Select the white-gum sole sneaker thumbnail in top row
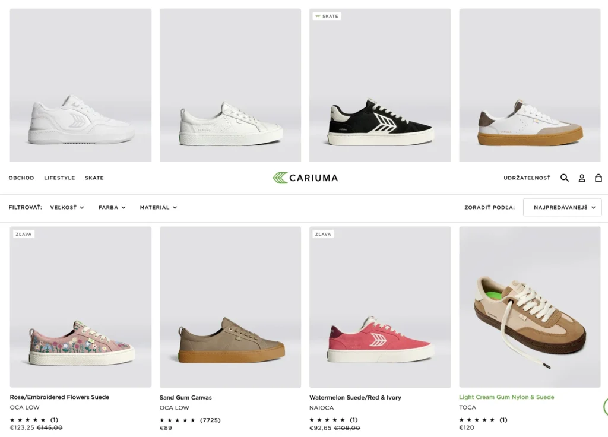The height and width of the screenshot is (437, 608). pyautogui.click(x=530, y=85)
